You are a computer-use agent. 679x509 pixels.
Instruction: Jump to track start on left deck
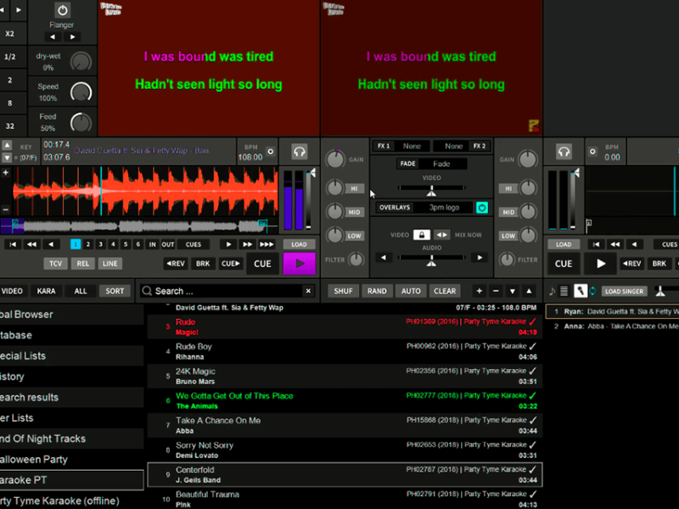point(13,244)
